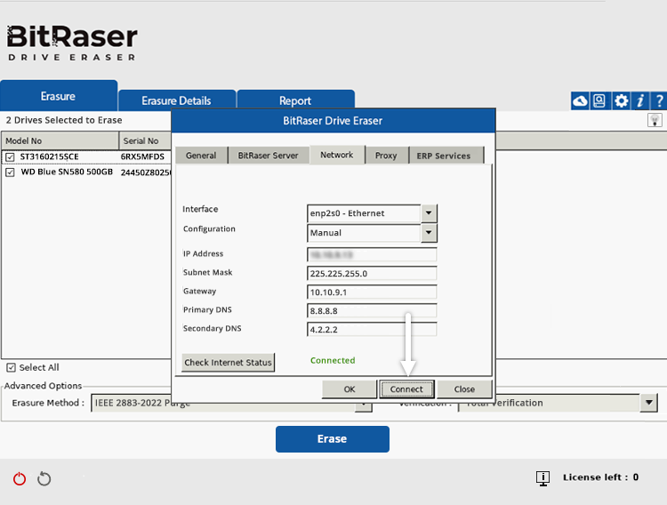This screenshot has width=667, height=505.
Task: Expand the Verification dropdown
Action: tap(648, 403)
